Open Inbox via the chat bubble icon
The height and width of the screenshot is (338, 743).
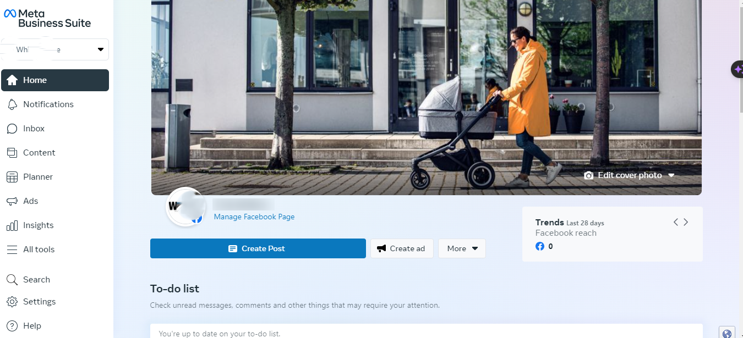[12, 129]
